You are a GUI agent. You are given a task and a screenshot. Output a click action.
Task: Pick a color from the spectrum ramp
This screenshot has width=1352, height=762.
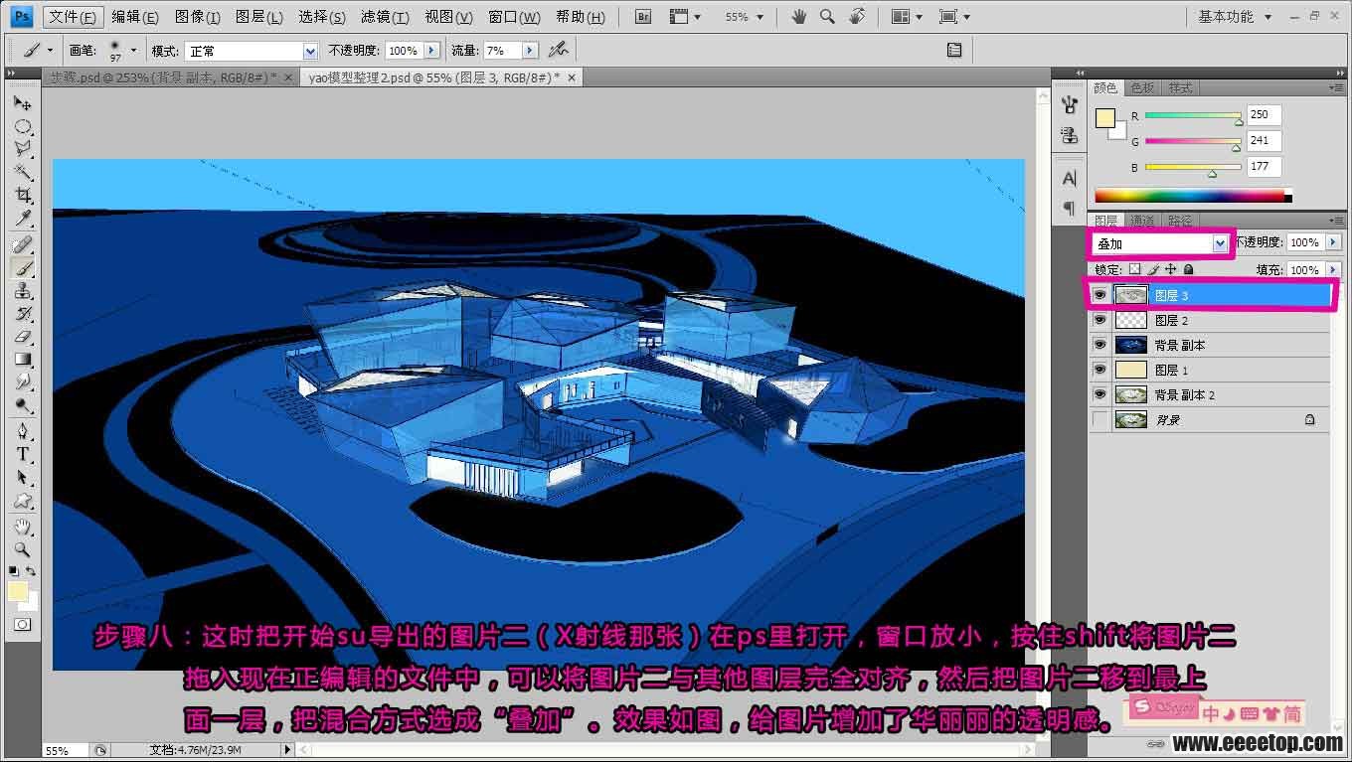pos(1193,196)
